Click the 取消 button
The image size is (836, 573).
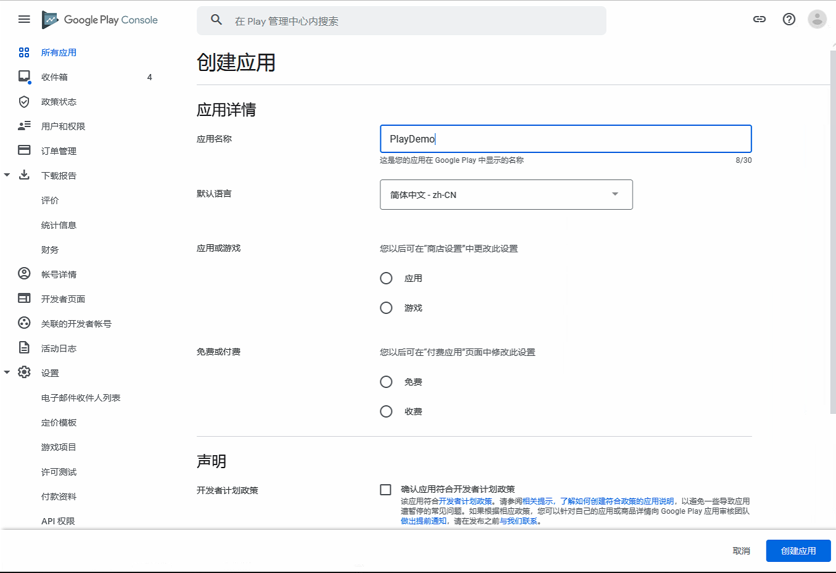tap(741, 551)
